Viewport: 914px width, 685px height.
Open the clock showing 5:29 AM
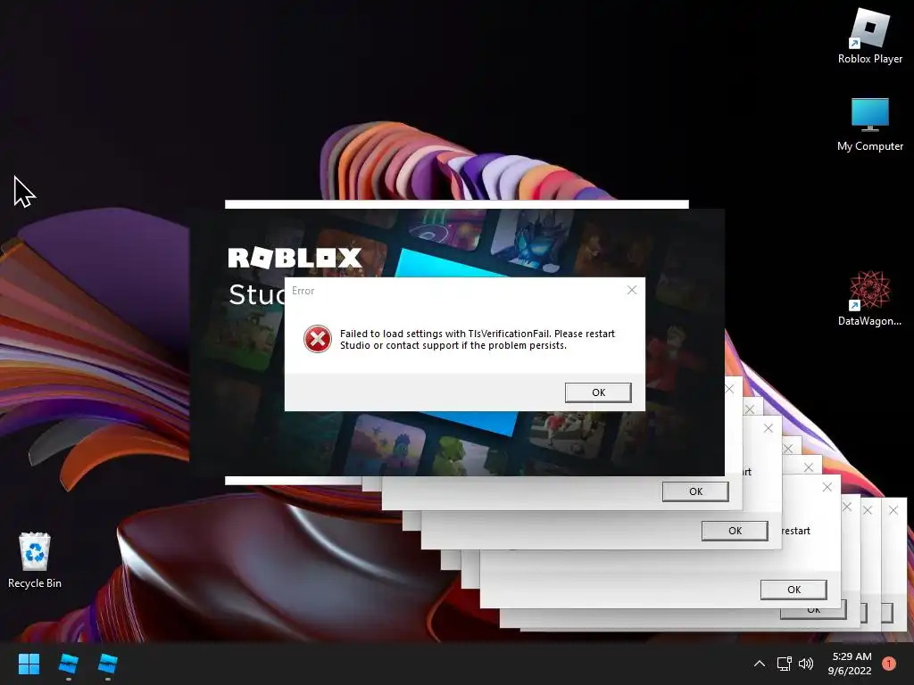point(850,664)
